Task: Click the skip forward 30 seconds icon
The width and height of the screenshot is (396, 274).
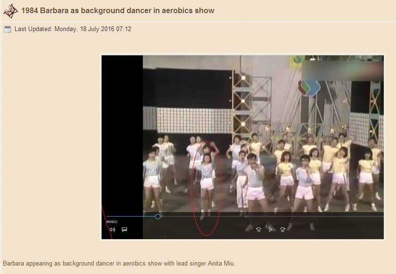Action: (282, 230)
